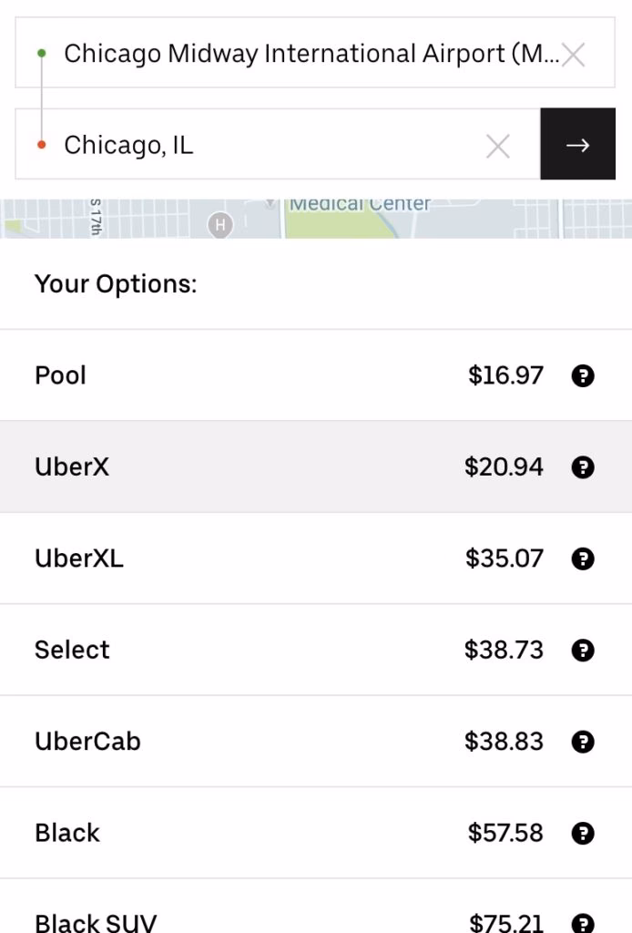View fare details icon for UberXL
The height and width of the screenshot is (933, 632).
pos(583,559)
